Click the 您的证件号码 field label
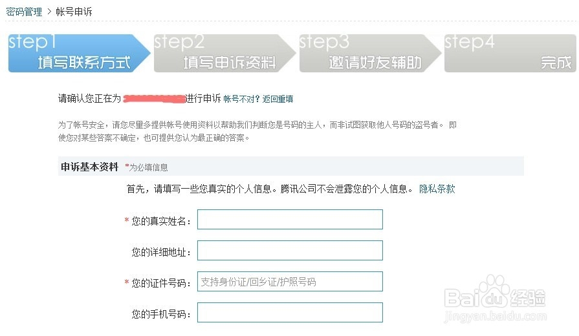The image size is (579, 336). click(x=161, y=283)
